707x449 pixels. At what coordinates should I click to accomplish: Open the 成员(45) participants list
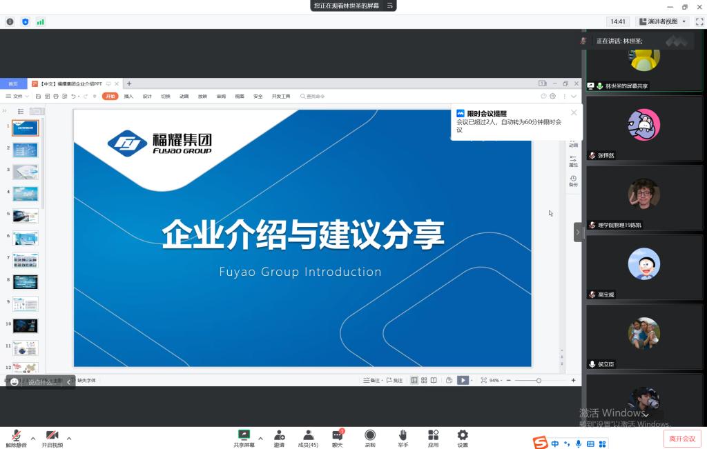[308, 437]
